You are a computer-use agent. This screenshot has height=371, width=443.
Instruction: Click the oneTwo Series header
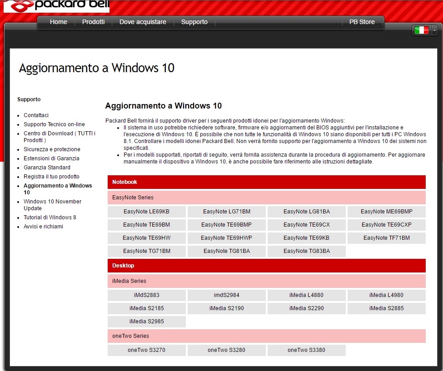pyautogui.click(x=266, y=336)
